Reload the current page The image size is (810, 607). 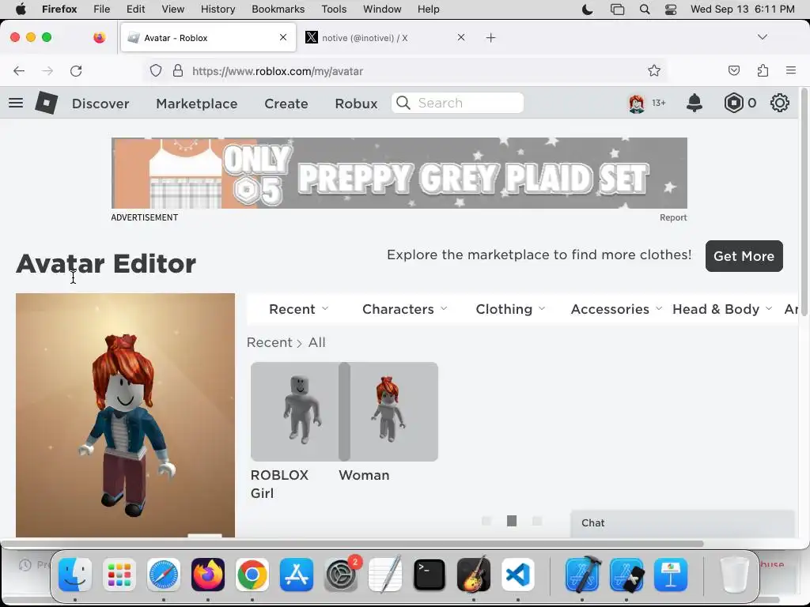(76, 70)
